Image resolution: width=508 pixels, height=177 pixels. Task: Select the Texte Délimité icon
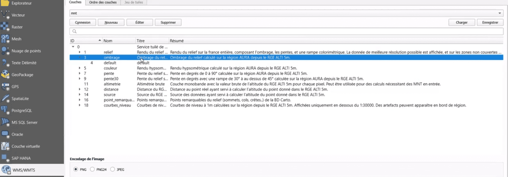pyautogui.click(x=5, y=63)
